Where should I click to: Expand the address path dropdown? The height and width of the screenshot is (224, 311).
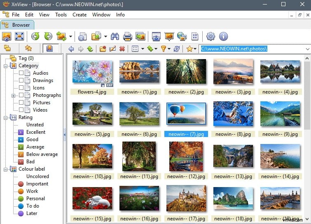click(307, 49)
